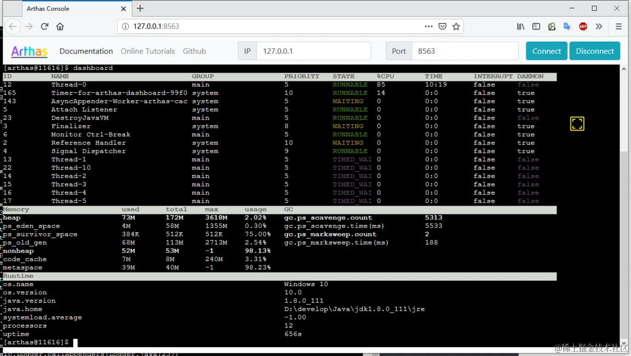The height and width of the screenshot is (356, 631).
Task: Reload the Arthas Console page
Action: [44, 26]
